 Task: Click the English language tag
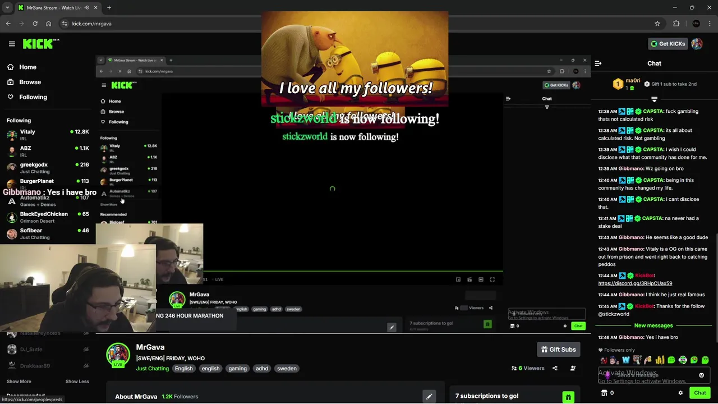pyautogui.click(x=183, y=369)
